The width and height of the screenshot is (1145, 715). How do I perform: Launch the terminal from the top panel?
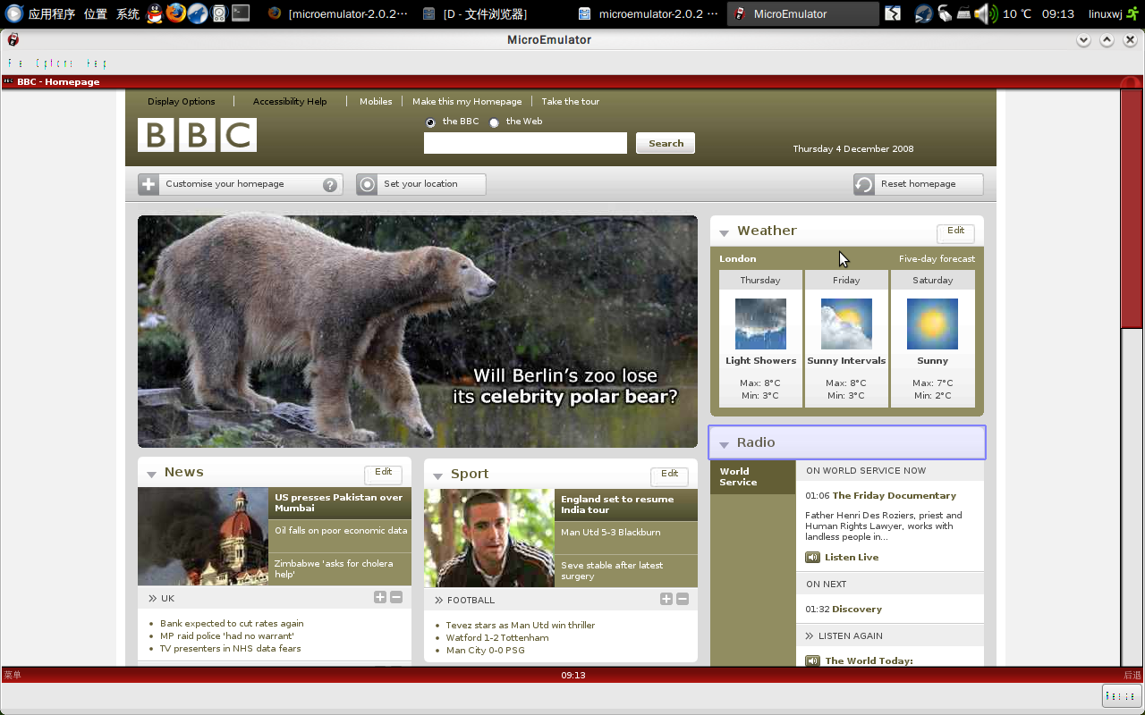(x=241, y=13)
